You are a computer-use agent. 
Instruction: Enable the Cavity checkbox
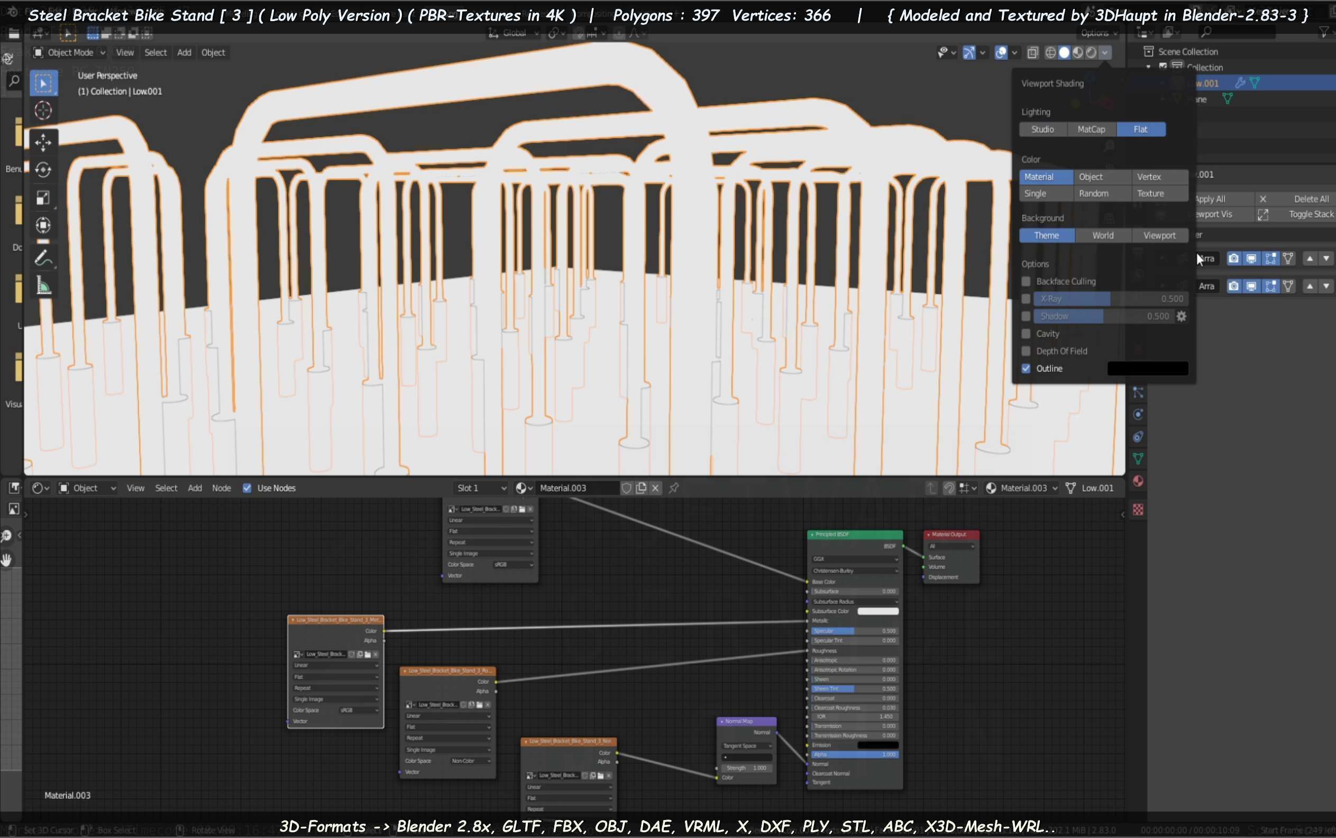(1026, 333)
